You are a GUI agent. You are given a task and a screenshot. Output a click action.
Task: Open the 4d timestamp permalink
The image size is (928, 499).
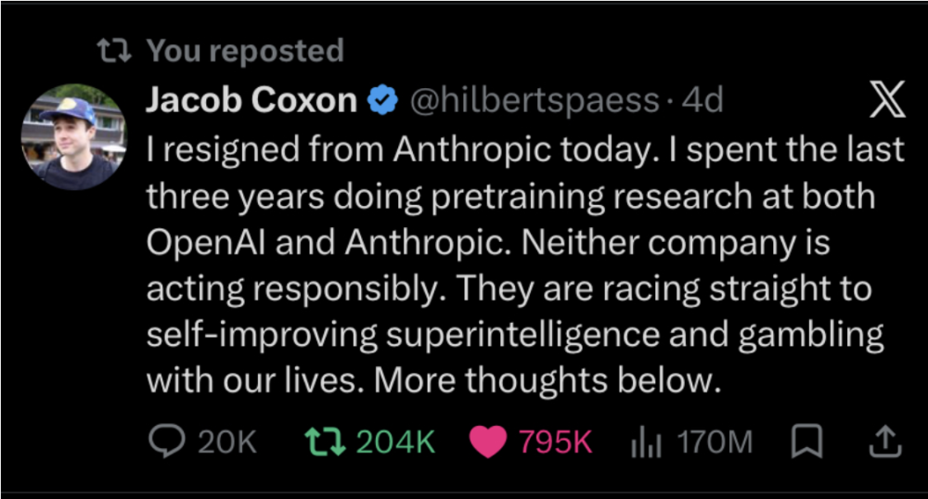tap(702, 100)
